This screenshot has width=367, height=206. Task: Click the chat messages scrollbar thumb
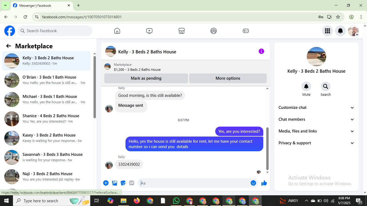click(x=267, y=149)
